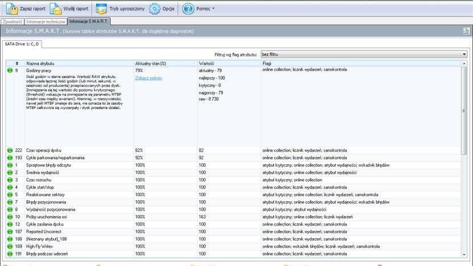The image size is (473, 266).
Task: Click the 92% state of Cykle parkowania
Action: [139, 158]
